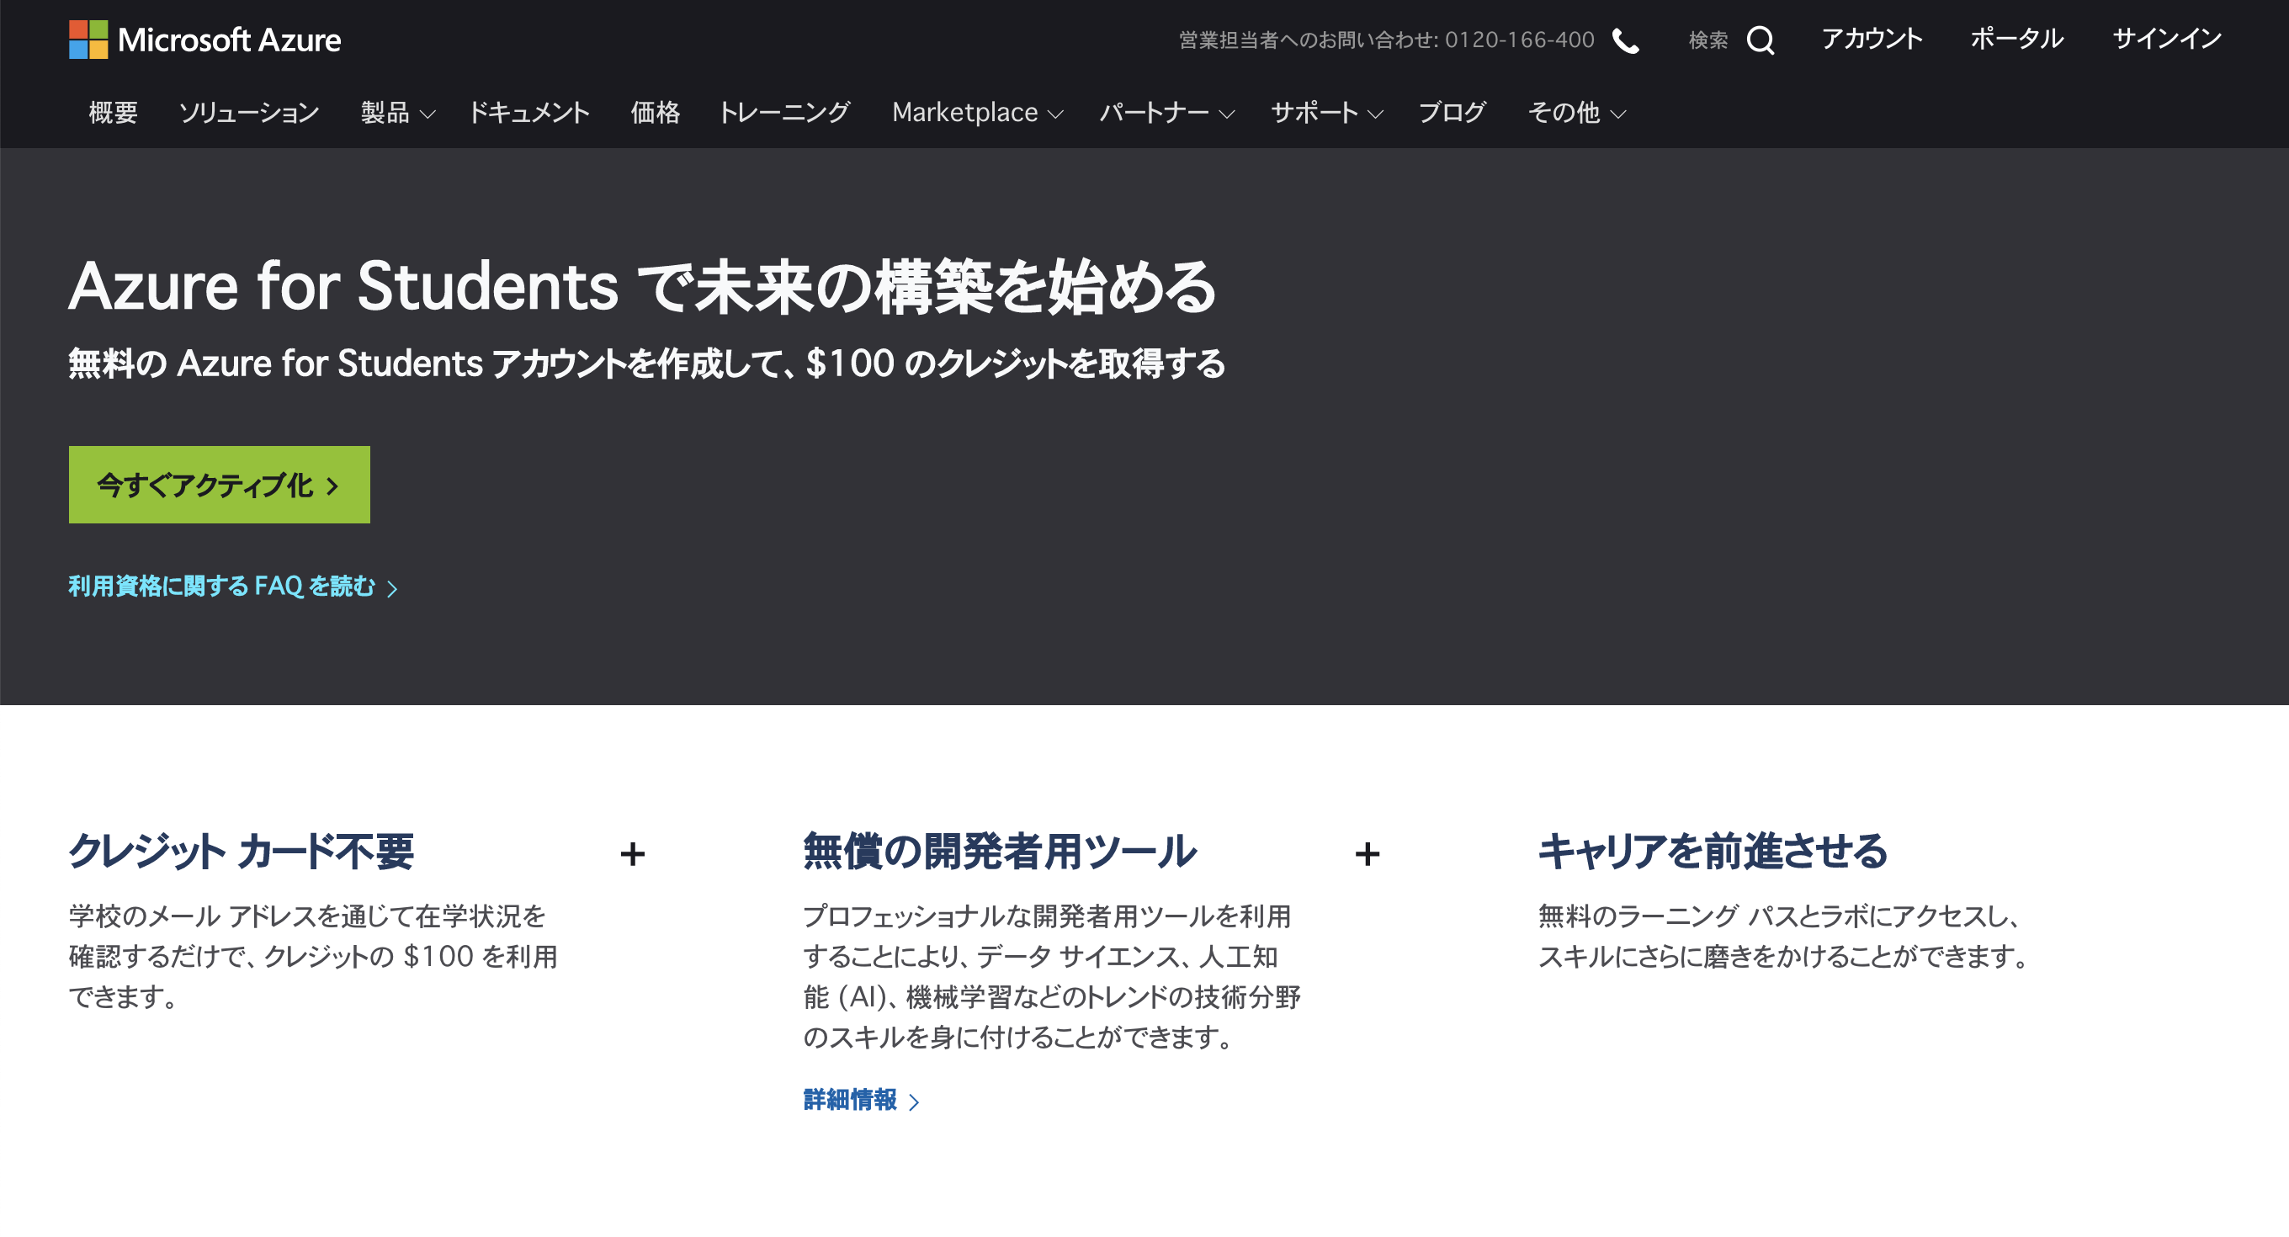Expand the その他 dropdown menu
Image resolution: width=2289 pixels, height=1237 pixels.
pos(1576,112)
